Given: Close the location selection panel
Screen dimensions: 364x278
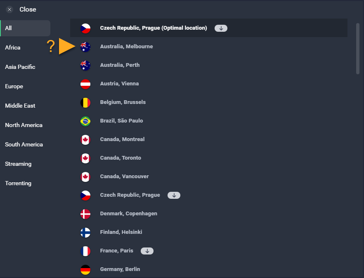Looking at the screenshot, I should point(10,9).
